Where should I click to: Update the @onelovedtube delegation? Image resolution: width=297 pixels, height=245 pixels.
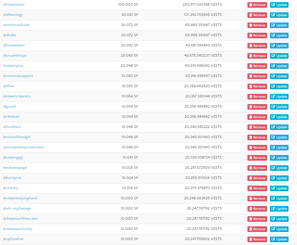279,25
